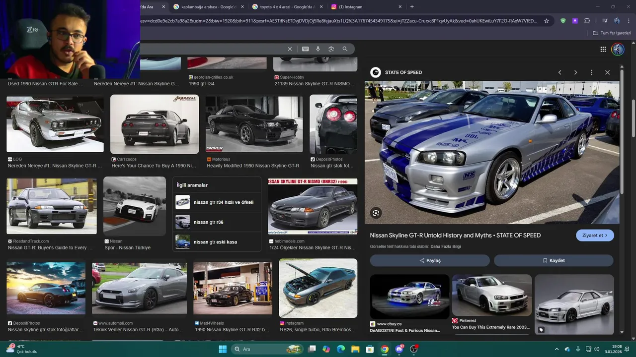Open the automoli Teknik Veriler GT-R R35 thumbnail

pos(139,289)
